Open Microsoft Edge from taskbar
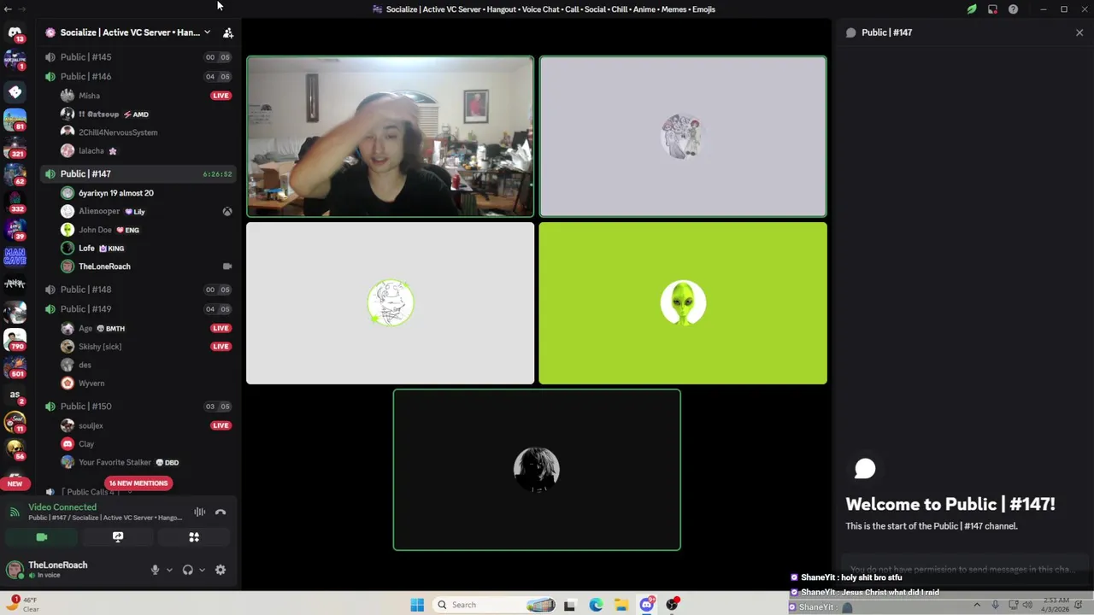 (x=596, y=605)
